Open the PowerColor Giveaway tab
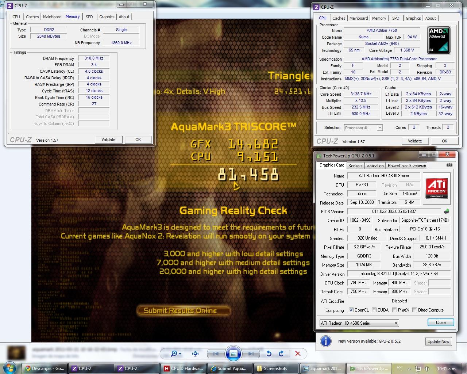The image size is (467, 374). point(407,166)
